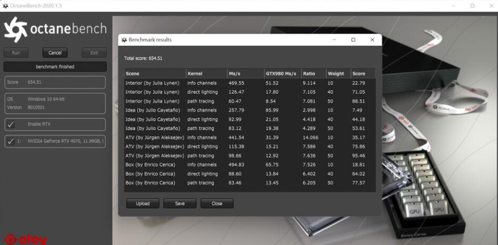498x245 pixels.
Task: Click the Exit button in the sidebar
Action: coord(94,53)
